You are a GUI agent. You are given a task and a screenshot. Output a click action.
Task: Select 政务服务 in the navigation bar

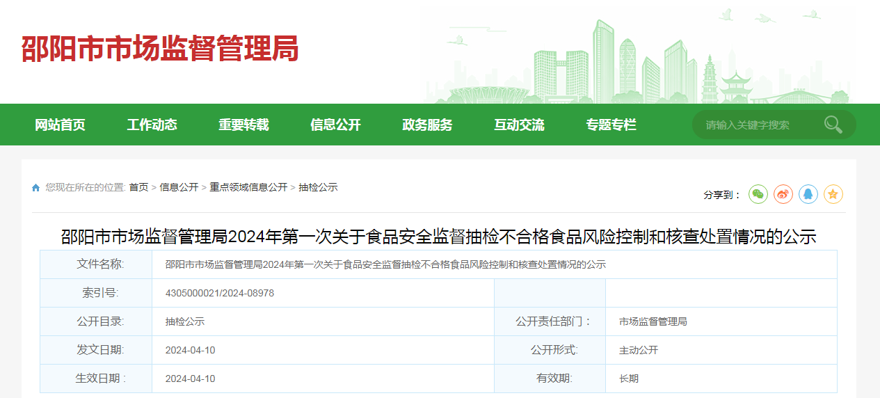pyautogui.click(x=428, y=125)
